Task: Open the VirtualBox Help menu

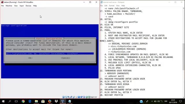Action: (35, 6)
